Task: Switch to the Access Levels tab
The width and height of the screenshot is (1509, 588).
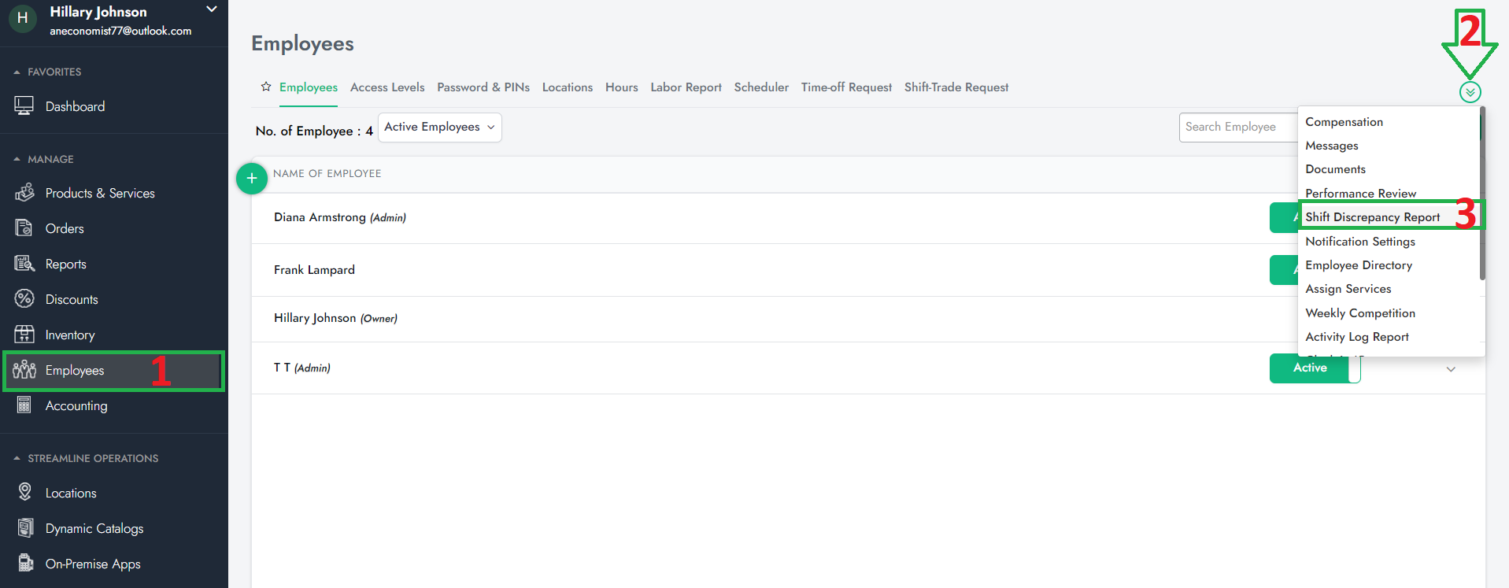Action: [387, 87]
